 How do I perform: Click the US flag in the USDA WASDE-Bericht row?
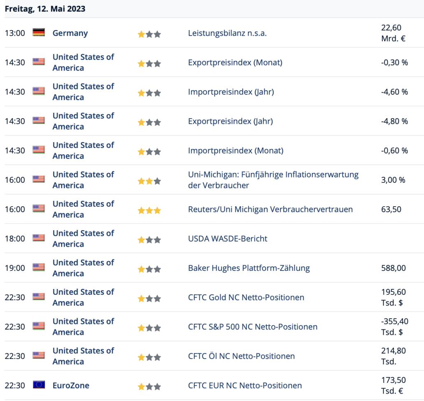pos(39,238)
